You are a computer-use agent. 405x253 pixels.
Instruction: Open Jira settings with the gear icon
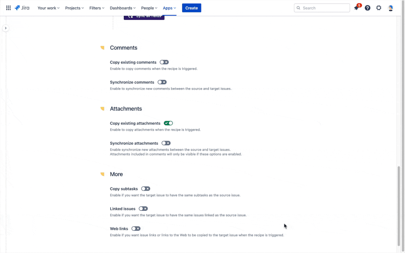click(378, 8)
